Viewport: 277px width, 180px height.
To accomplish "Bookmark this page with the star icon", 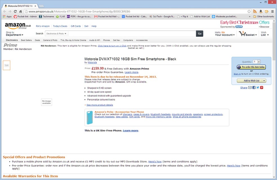I will coord(249,11).
